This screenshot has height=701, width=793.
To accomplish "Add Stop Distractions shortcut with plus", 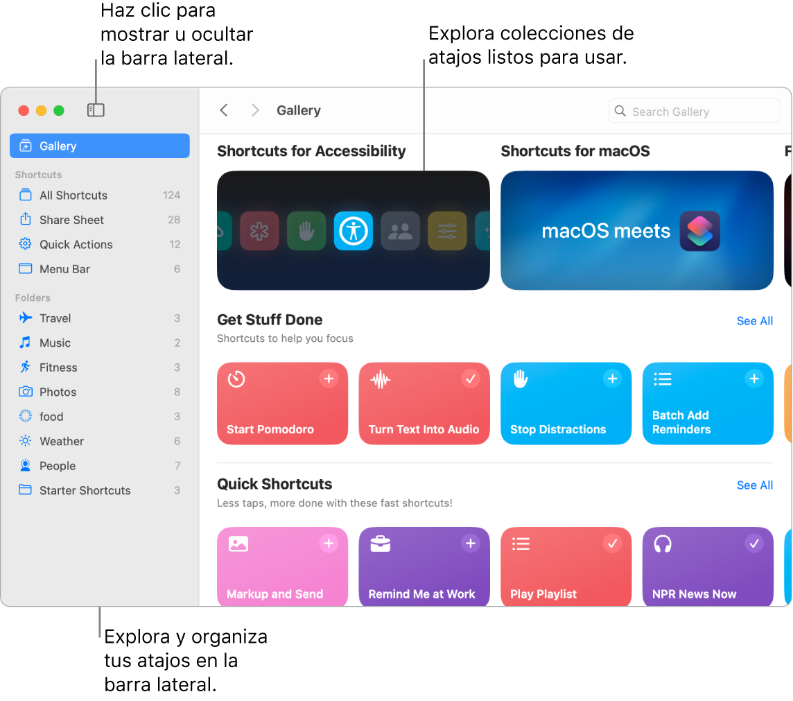I will (x=613, y=379).
